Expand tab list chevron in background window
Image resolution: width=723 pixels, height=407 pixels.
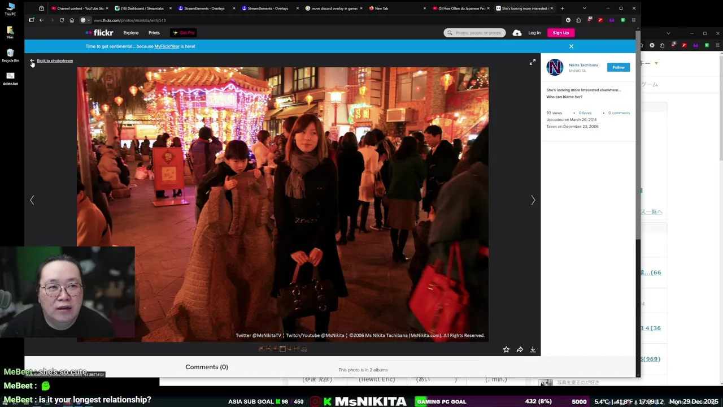[668, 33]
